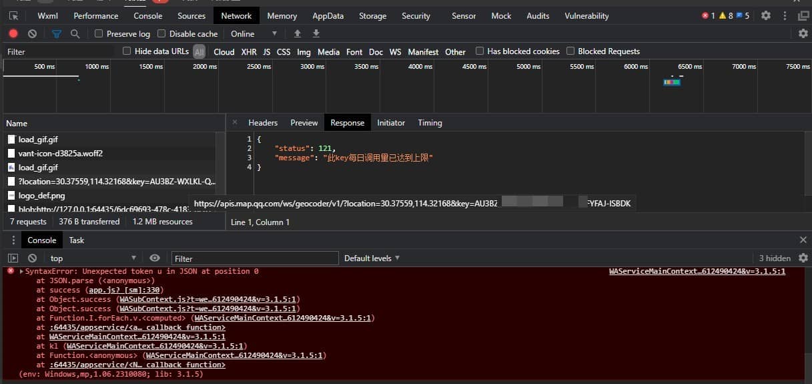Filter requests by XHR type
The width and height of the screenshot is (812, 384).
[248, 51]
